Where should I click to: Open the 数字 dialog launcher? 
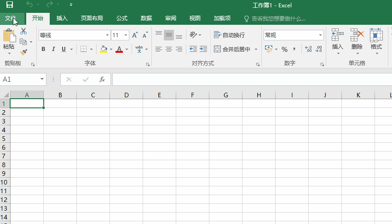[322, 65]
